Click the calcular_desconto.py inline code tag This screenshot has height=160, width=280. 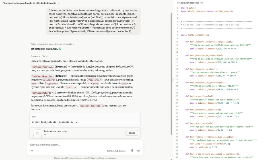[x=92, y=106]
